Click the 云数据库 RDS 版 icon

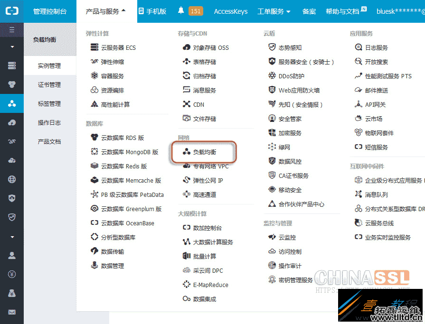click(94, 138)
